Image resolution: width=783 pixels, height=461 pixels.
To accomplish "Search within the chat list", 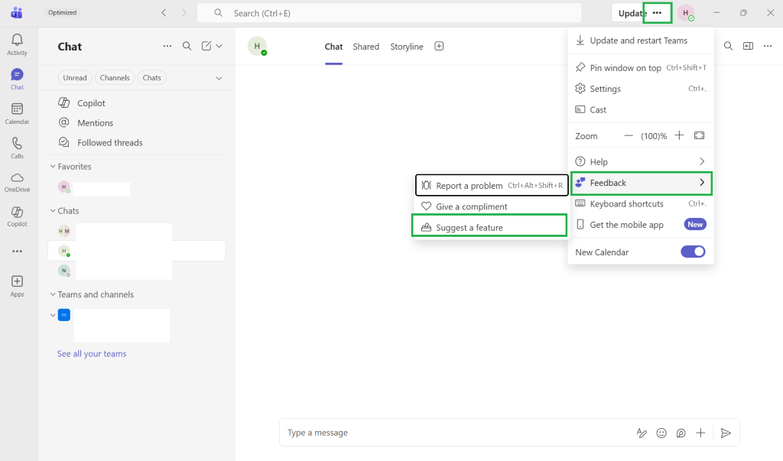I will point(187,46).
